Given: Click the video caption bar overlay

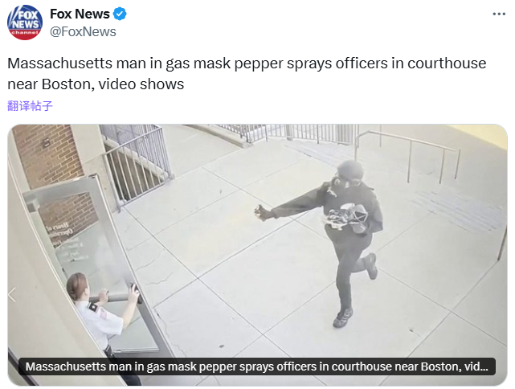Looking at the screenshot, I should pyautogui.click(x=257, y=366).
